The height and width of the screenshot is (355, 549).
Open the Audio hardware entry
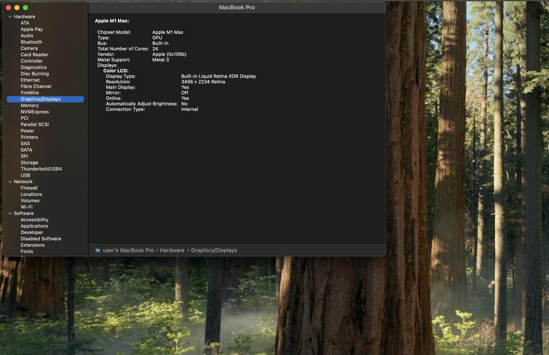tap(27, 35)
